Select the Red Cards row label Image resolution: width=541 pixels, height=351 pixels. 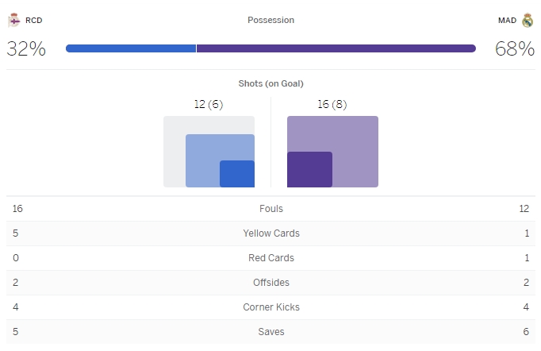coord(270,258)
